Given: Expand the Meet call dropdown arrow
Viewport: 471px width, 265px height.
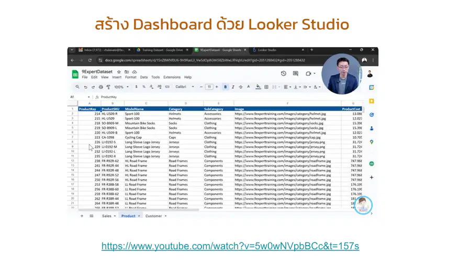Looking at the screenshot, I should [315, 73].
